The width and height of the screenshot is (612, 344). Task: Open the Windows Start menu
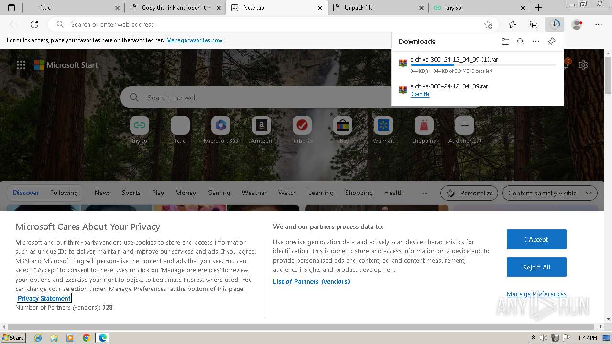13,338
